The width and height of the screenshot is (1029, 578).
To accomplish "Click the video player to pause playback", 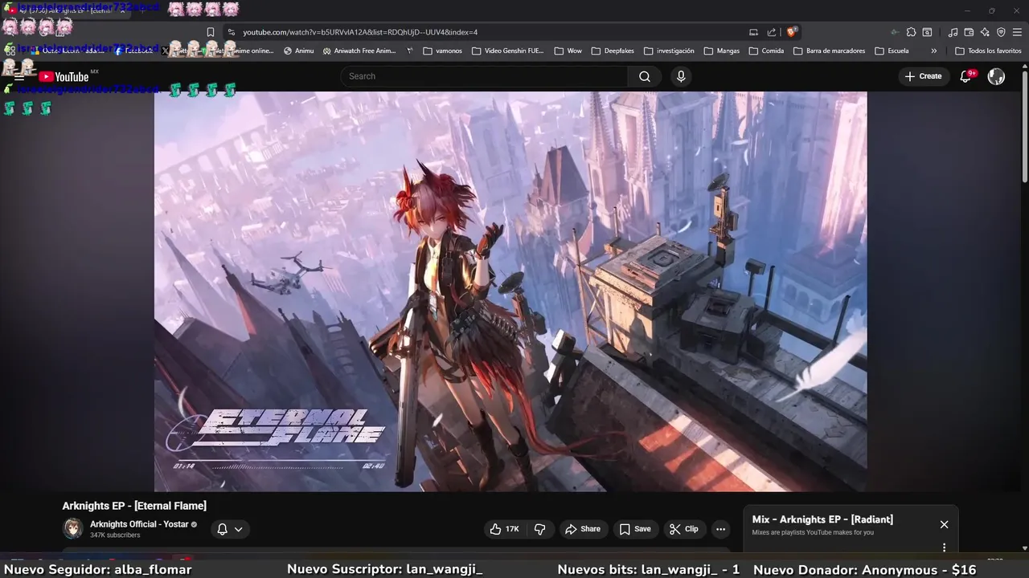I will [x=510, y=291].
